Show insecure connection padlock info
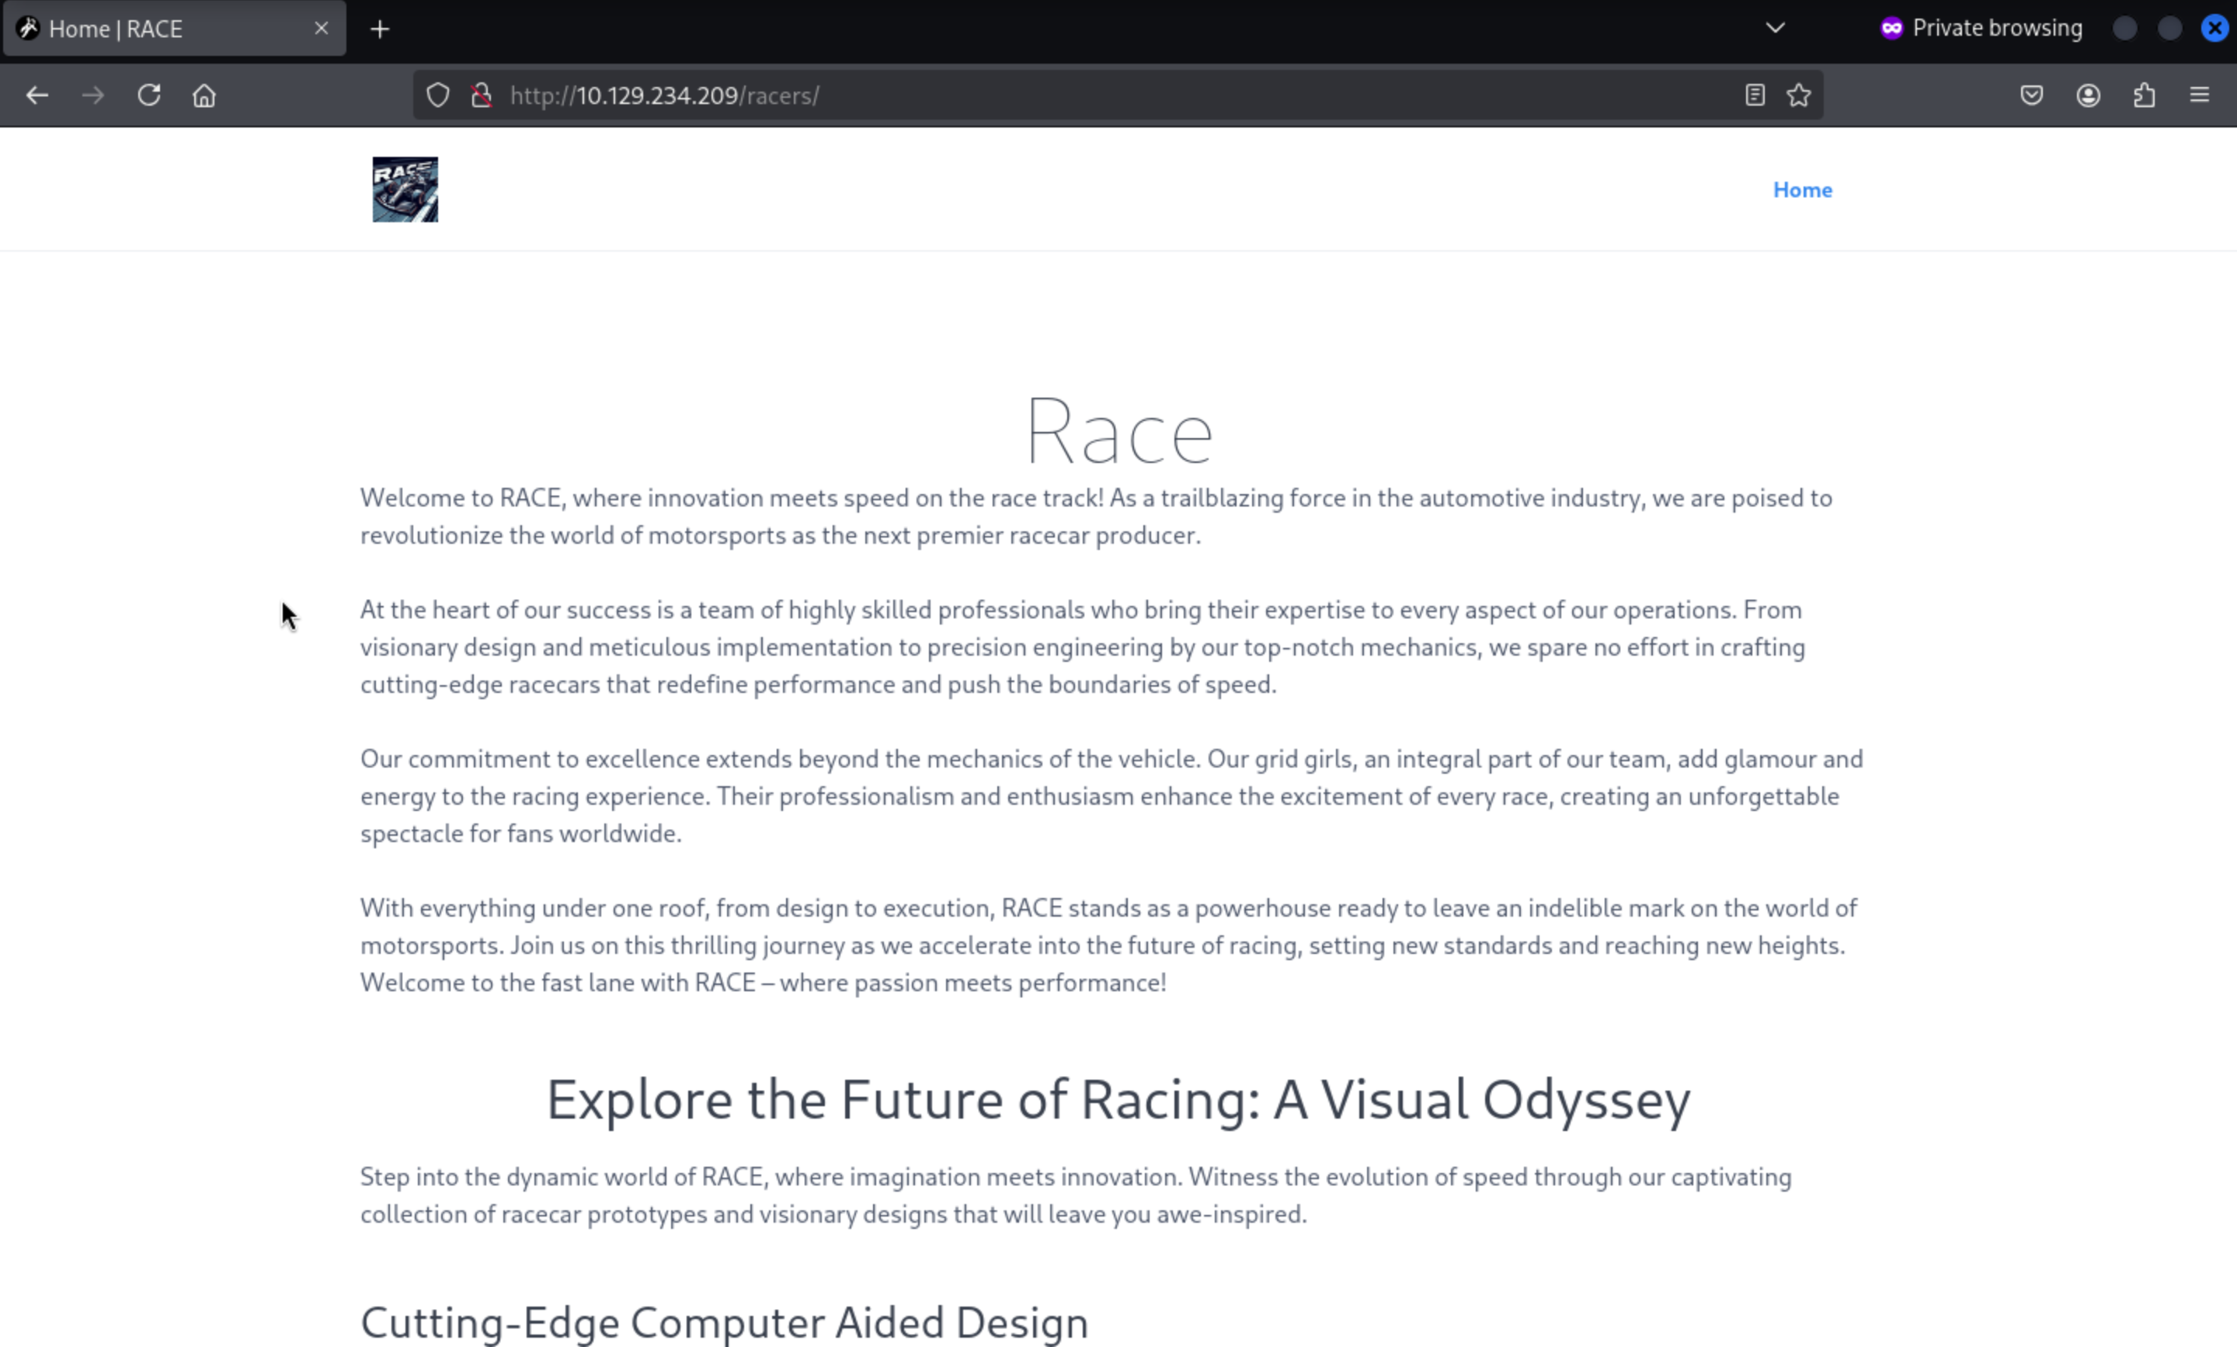 coord(482,96)
